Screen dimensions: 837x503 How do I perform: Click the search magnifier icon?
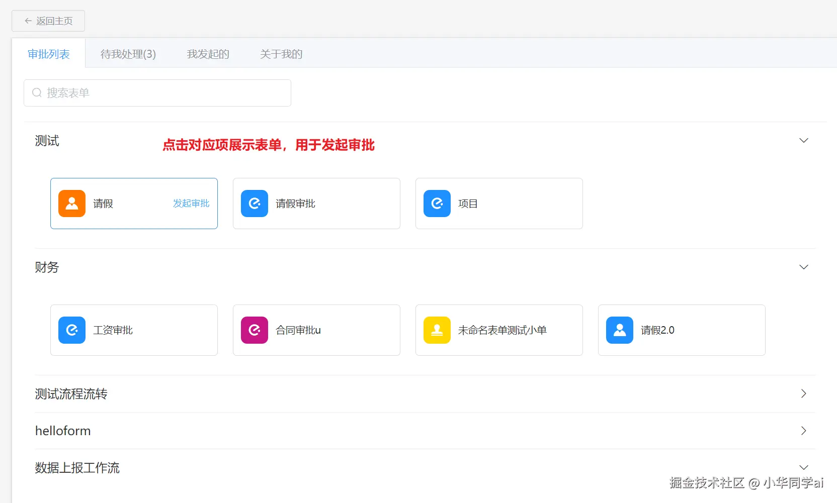pyautogui.click(x=37, y=93)
